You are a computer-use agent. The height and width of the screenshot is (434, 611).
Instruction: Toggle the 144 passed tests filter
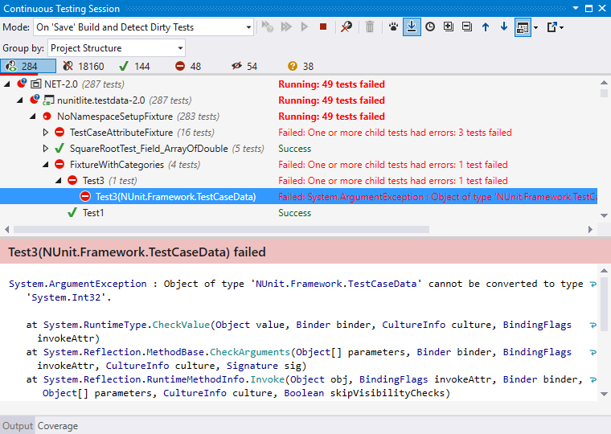point(134,66)
